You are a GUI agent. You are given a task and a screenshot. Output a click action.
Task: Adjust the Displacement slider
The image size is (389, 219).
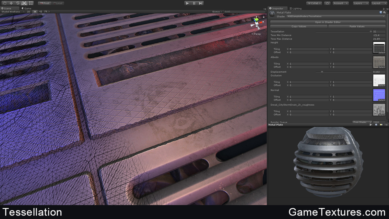point(344,72)
